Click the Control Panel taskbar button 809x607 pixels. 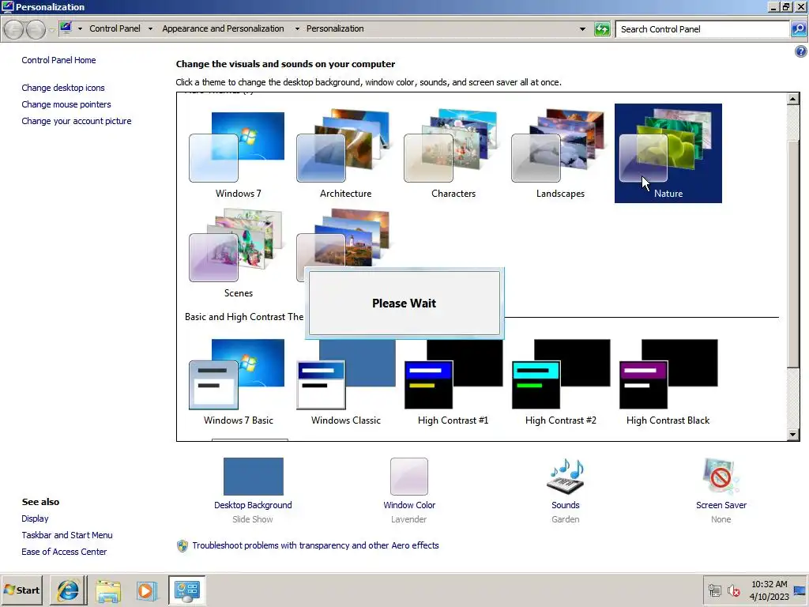coord(186,590)
